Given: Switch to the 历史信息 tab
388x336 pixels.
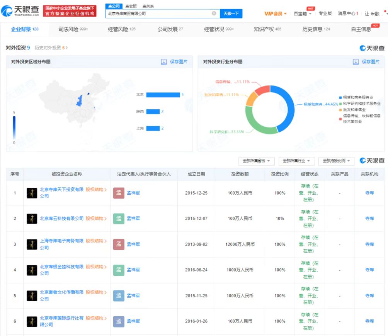Looking at the screenshot, I should point(316,29).
